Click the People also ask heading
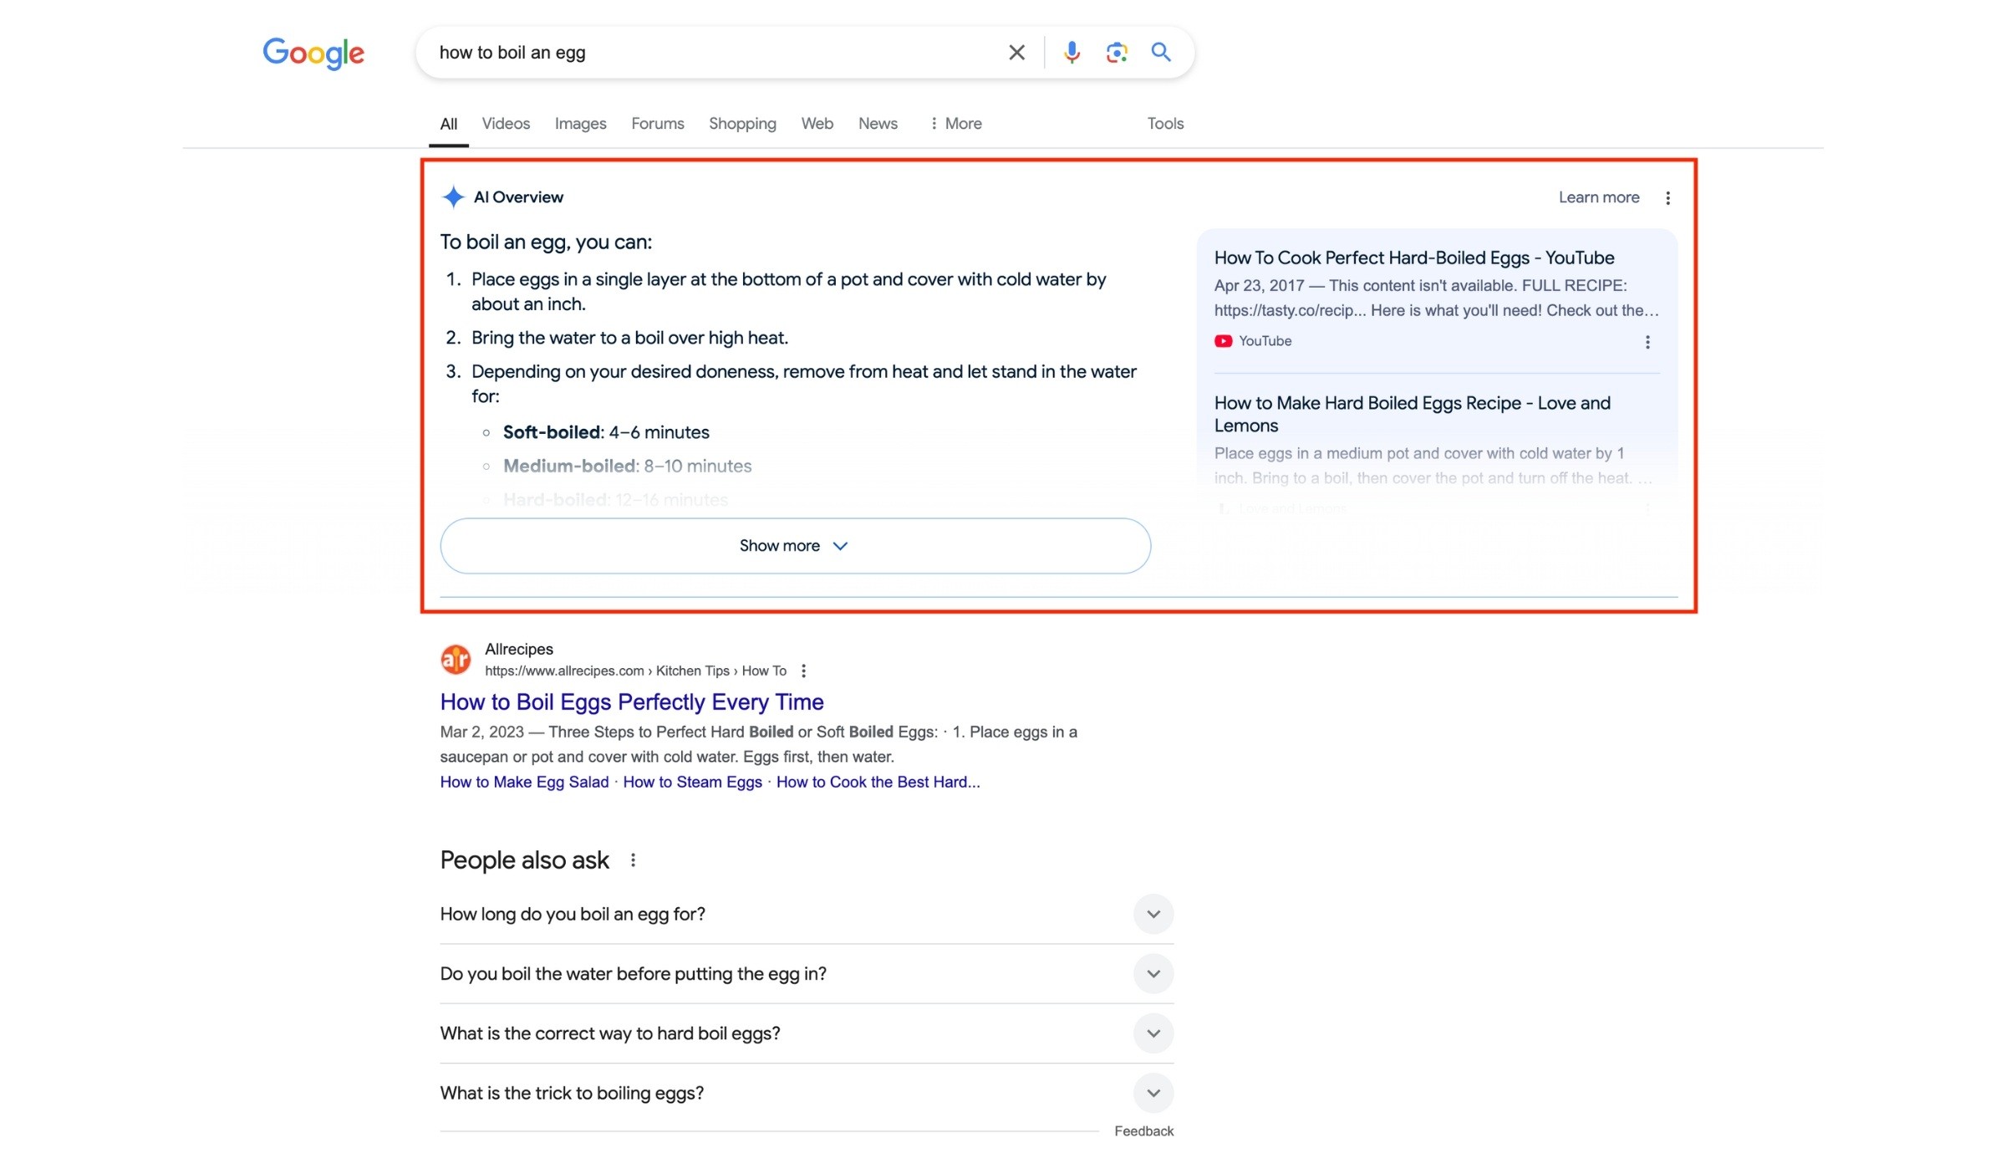 (524, 860)
